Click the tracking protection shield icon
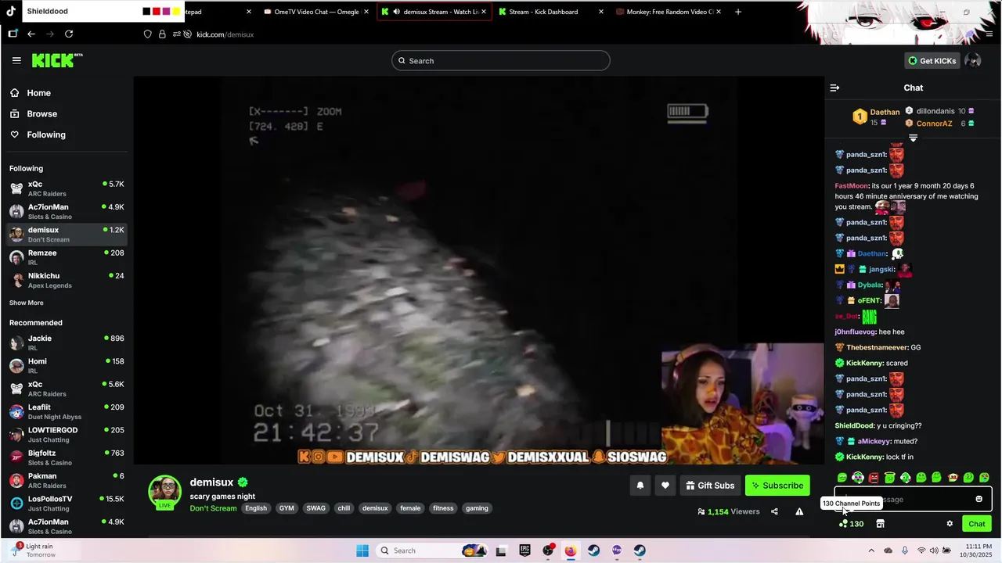The width and height of the screenshot is (1002, 563). [x=147, y=34]
